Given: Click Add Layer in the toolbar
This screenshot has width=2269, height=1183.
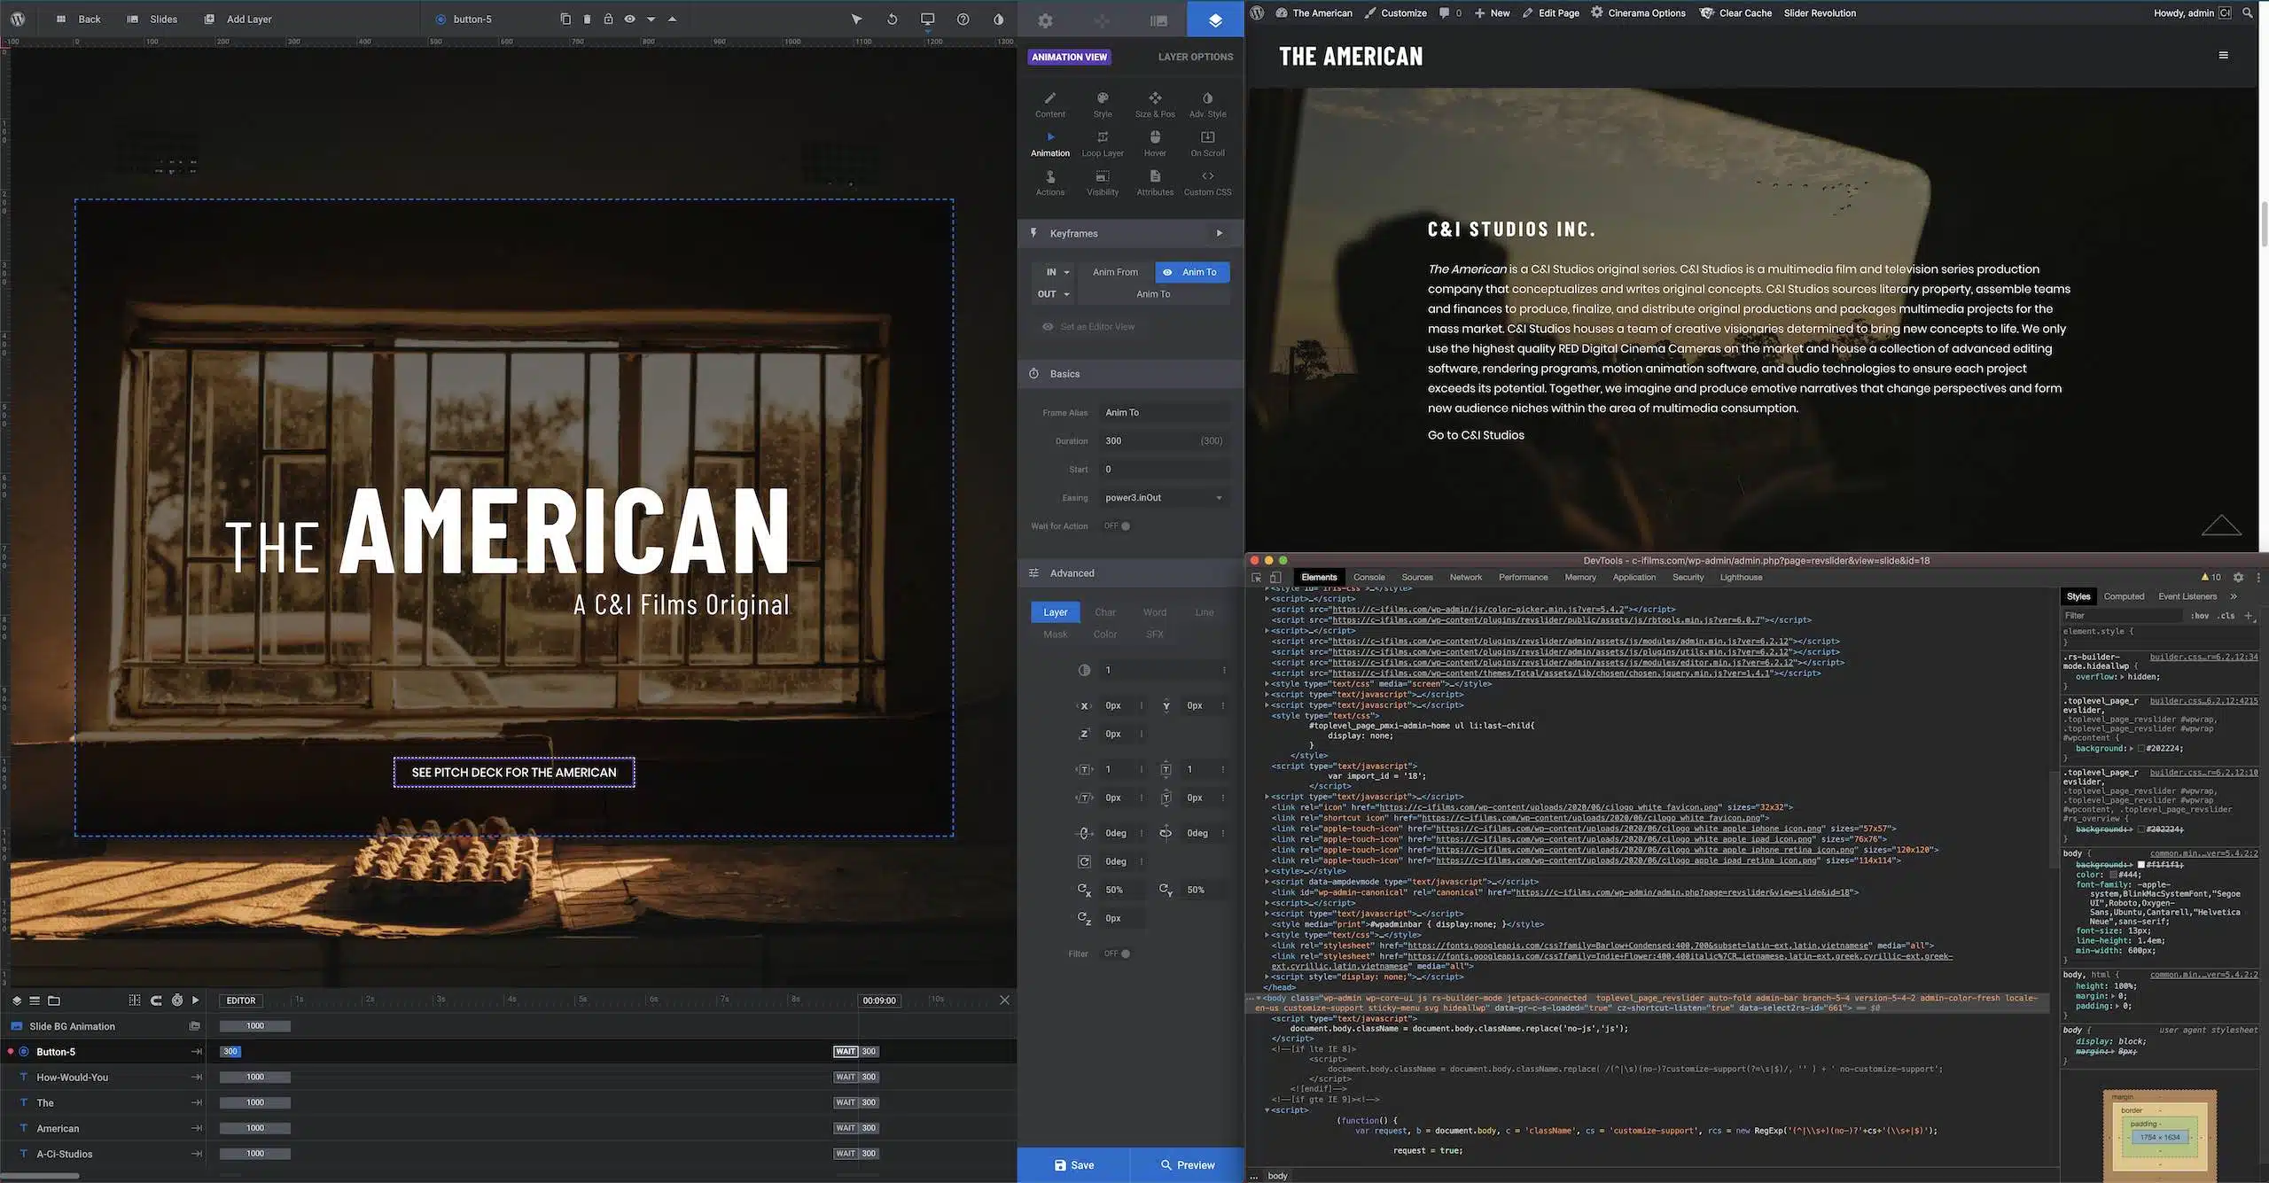Looking at the screenshot, I should point(238,19).
